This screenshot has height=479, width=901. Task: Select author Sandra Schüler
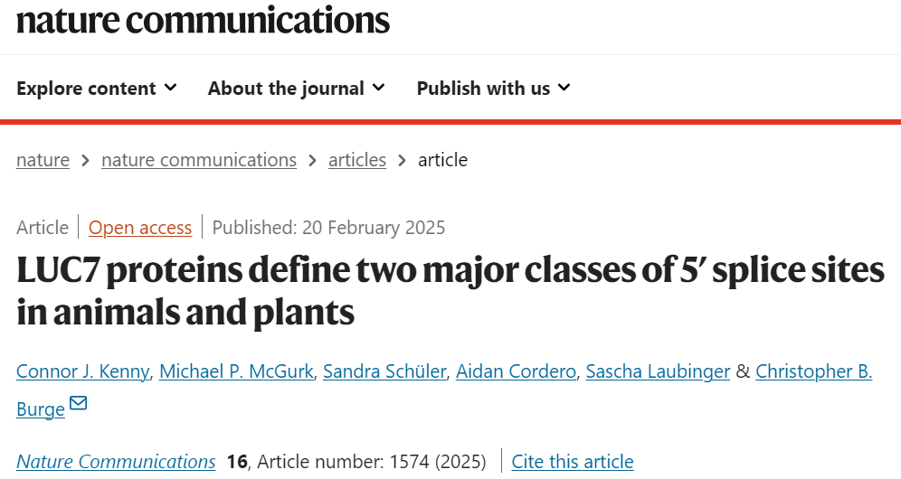pyautogui.click(x=384, y=371)
